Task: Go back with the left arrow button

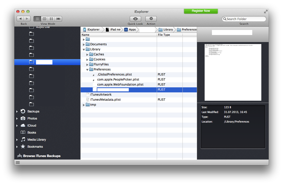Action: (x=20, y=19)
